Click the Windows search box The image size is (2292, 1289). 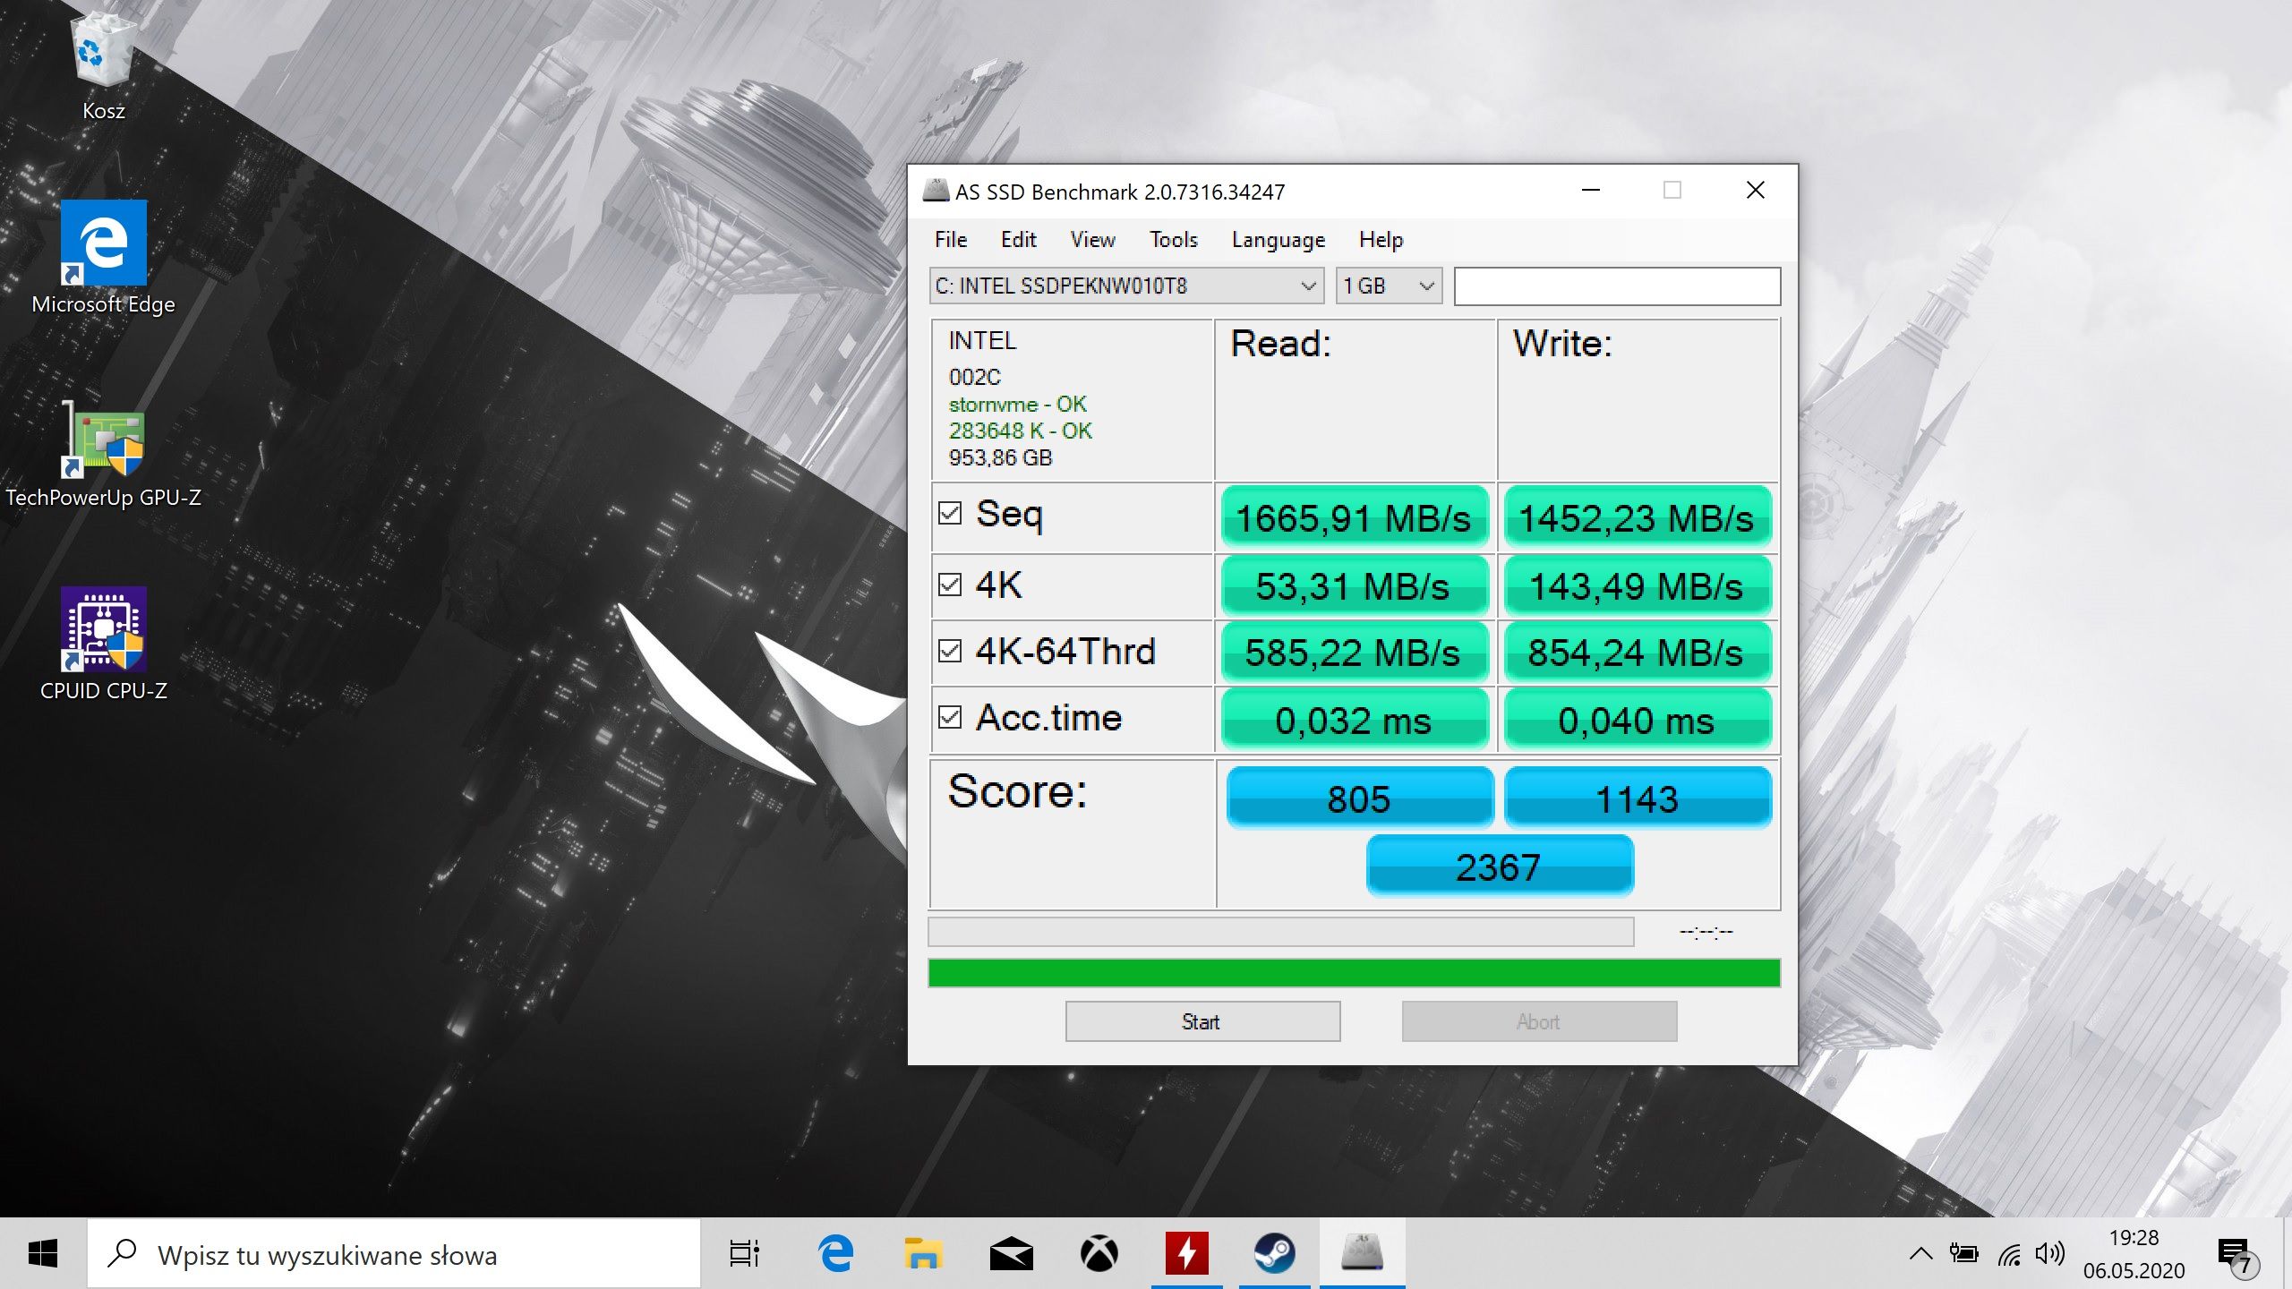click(394, 1254)
